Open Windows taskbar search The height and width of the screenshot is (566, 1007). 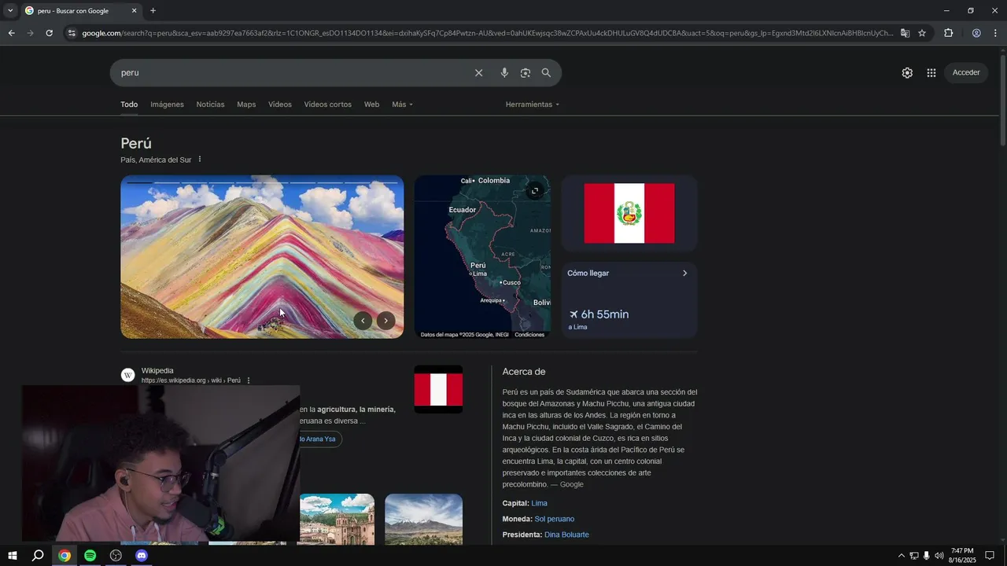[x=38, y=556]
